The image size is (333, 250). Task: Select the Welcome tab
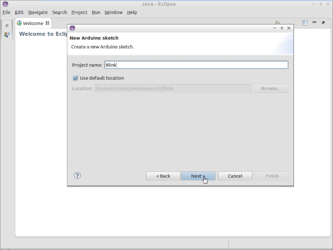tap(33, 23)
